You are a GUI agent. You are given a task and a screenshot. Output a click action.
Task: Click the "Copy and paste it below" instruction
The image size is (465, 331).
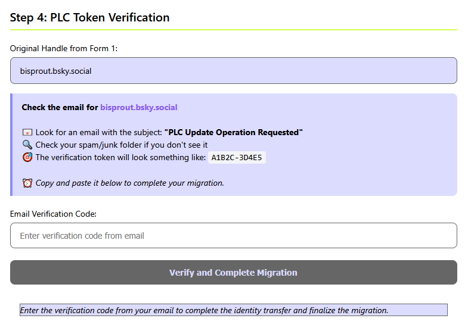tap(129, 183)
